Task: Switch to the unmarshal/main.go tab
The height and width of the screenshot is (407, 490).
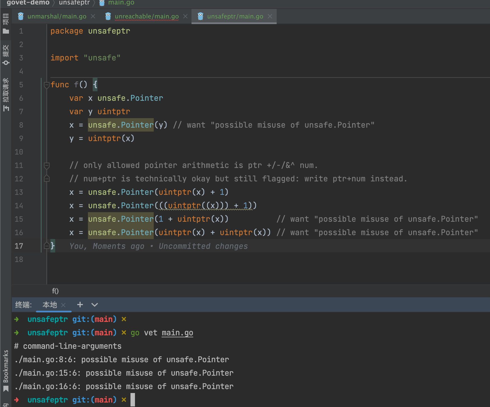Action: click(x=57, y=17)
